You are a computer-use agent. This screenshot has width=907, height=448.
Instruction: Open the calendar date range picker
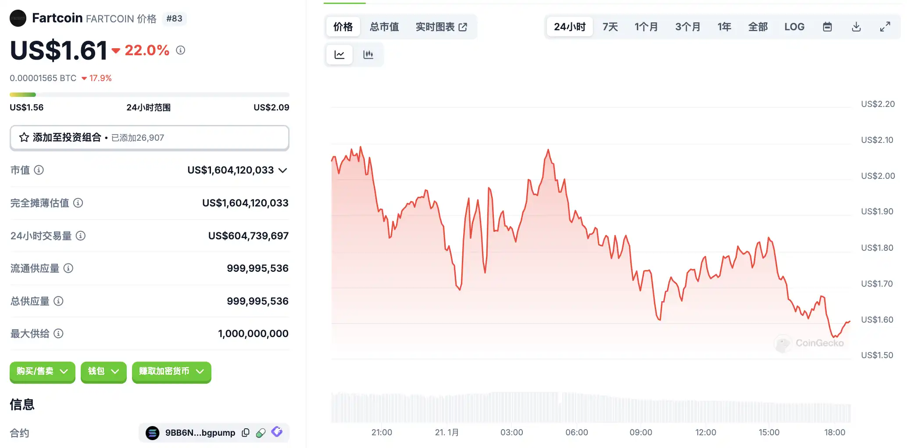tap(827, 27)
